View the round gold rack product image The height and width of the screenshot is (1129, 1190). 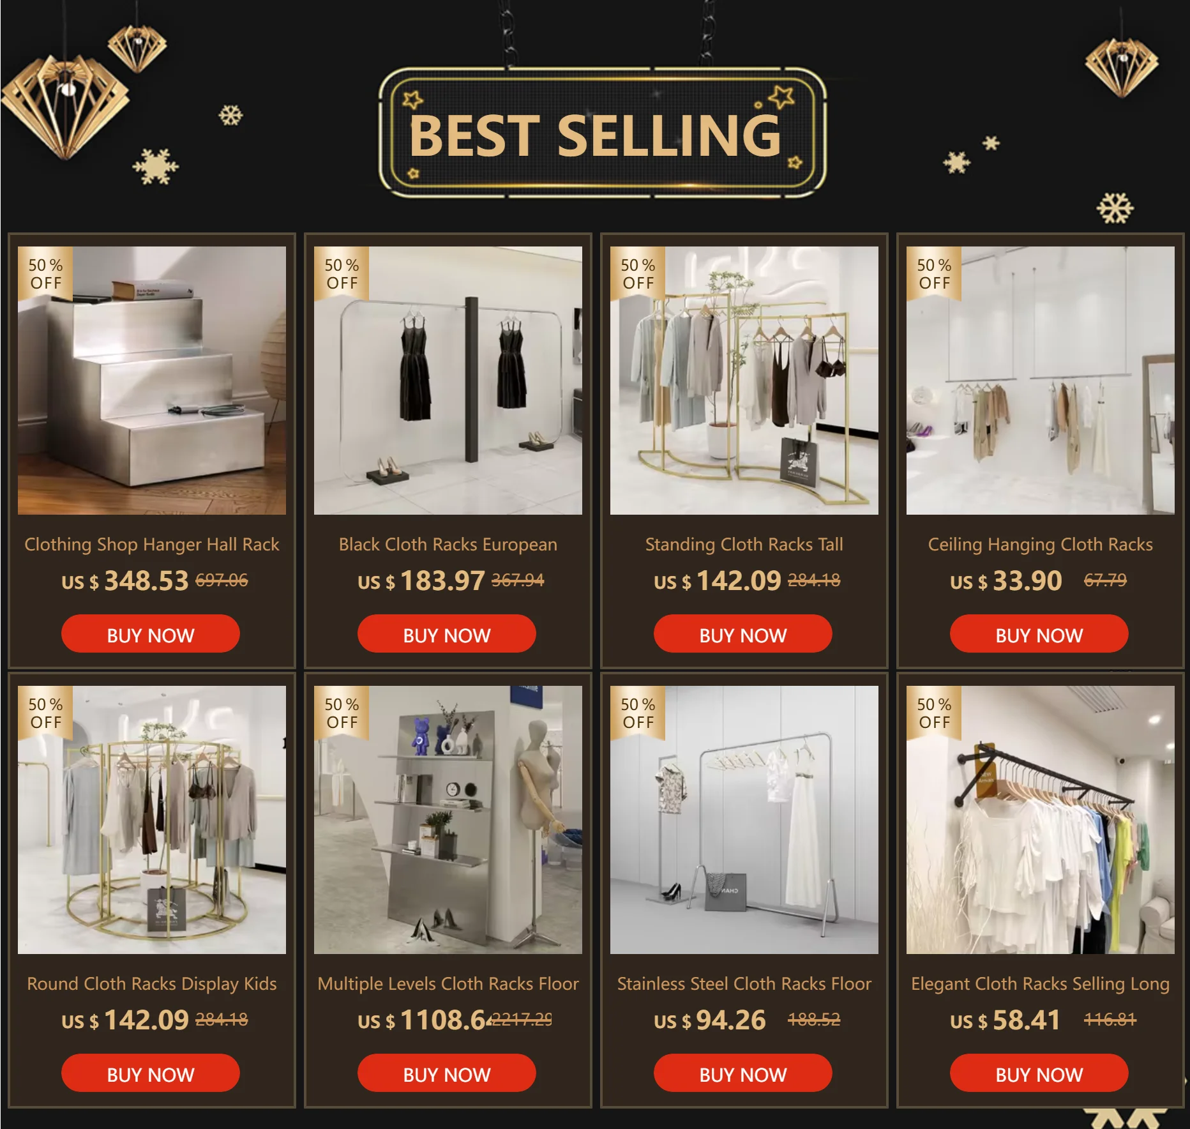(152, 820)
